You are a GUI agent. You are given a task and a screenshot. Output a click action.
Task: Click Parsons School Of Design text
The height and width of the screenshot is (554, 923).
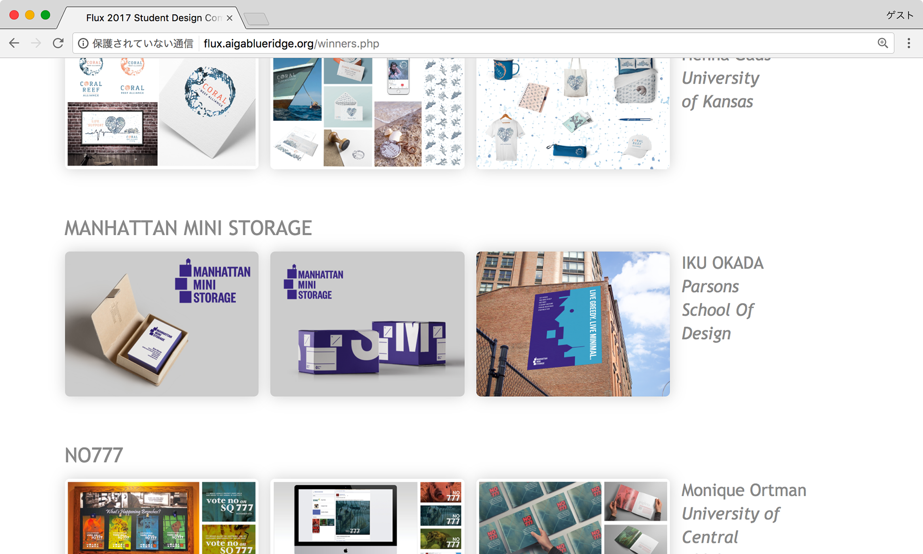tap(718, 310)
